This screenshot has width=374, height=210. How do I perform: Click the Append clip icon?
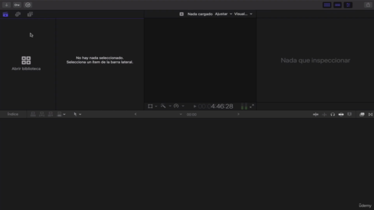point(50,114)
